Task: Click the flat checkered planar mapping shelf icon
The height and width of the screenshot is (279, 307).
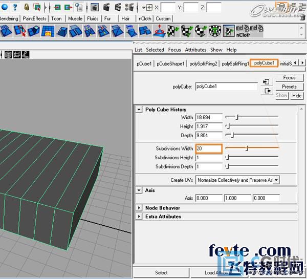Action: click(173, 31)
